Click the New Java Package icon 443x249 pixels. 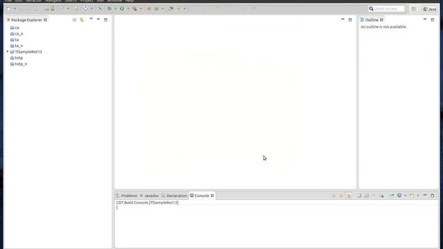(149, 9)
